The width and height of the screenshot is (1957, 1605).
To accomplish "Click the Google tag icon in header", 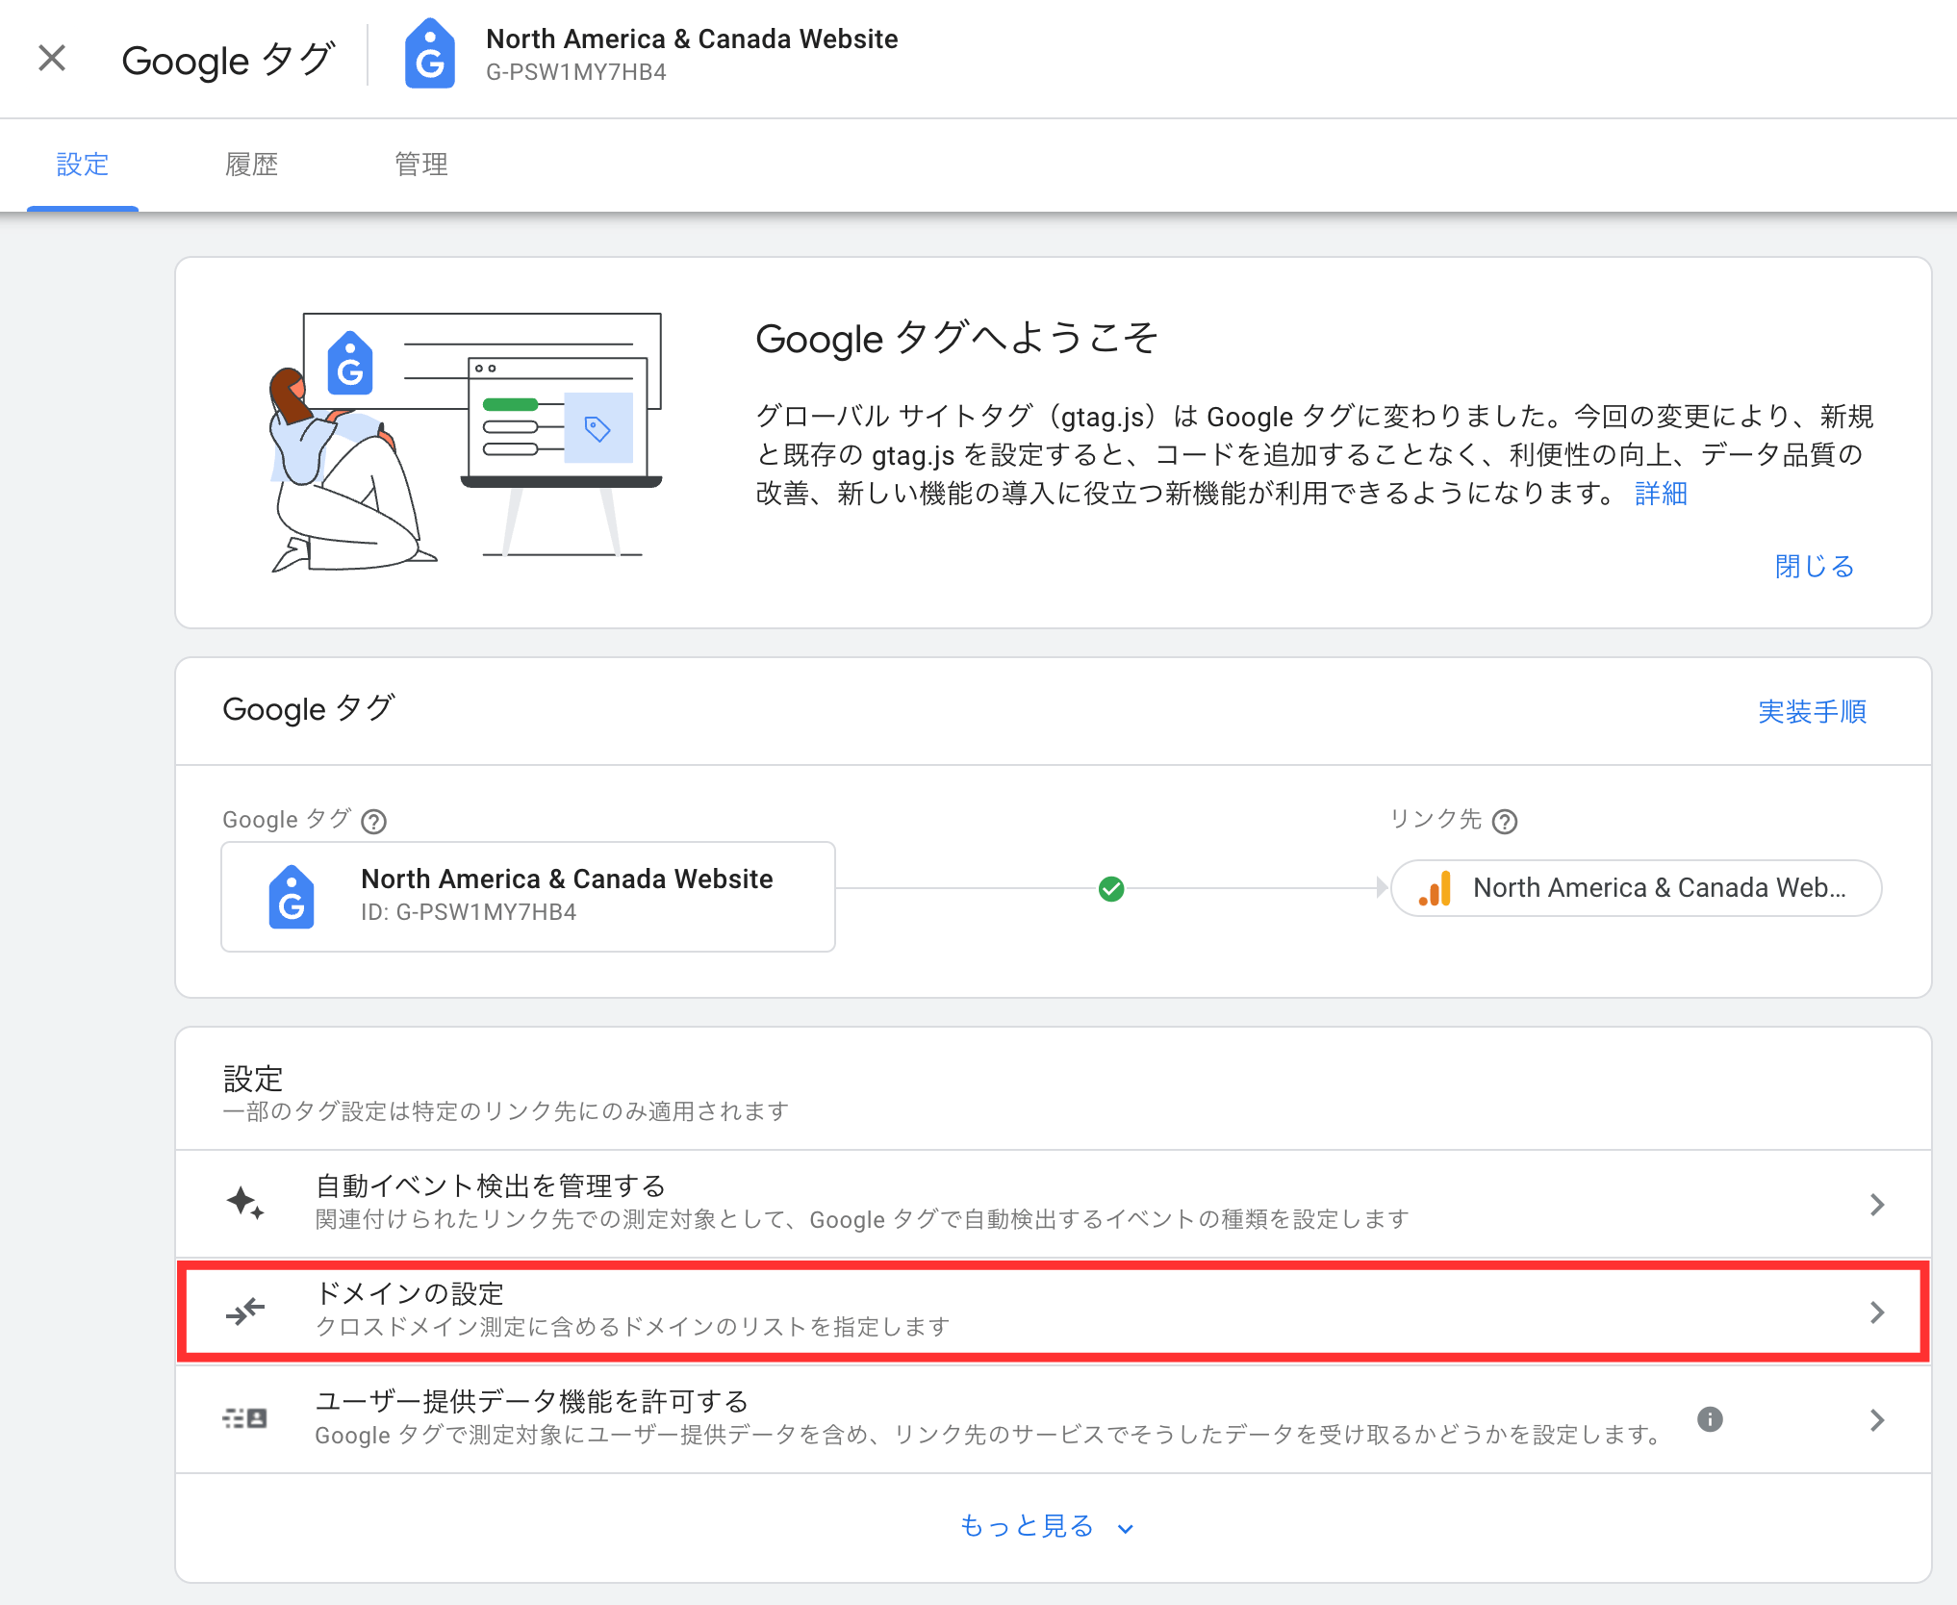I will [x=429, y=55].
